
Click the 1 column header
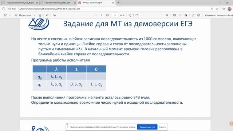click(76, 69)
